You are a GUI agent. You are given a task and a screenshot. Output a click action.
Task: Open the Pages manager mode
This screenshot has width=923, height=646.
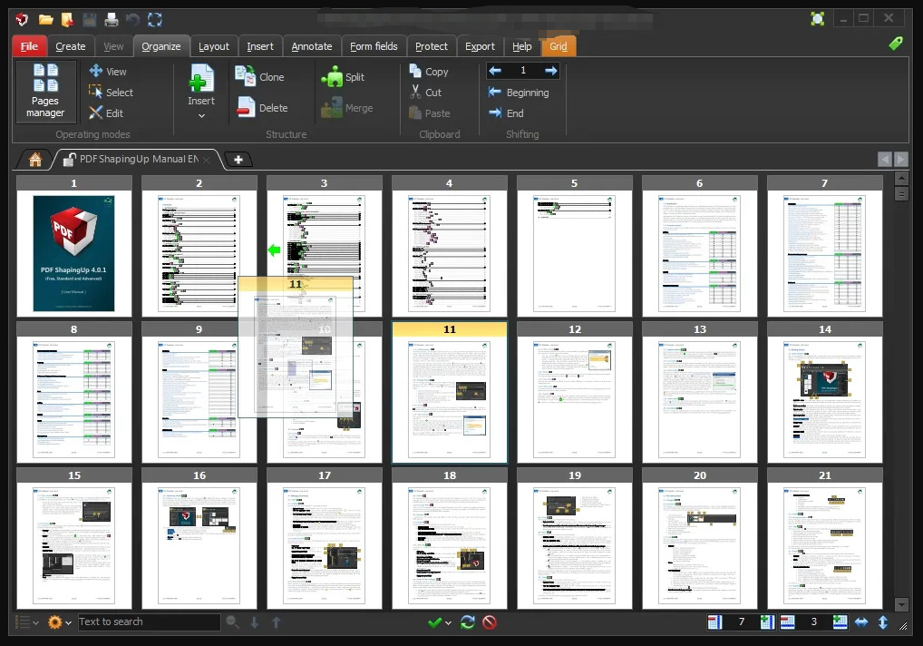coord(45,92)
